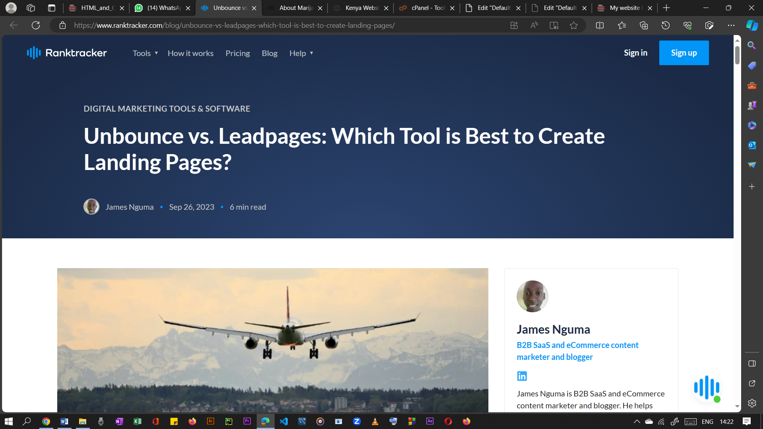Viewport: 763px width, 429px height.
Task: Click the Ranktracker logo
Action: point(67,53)
